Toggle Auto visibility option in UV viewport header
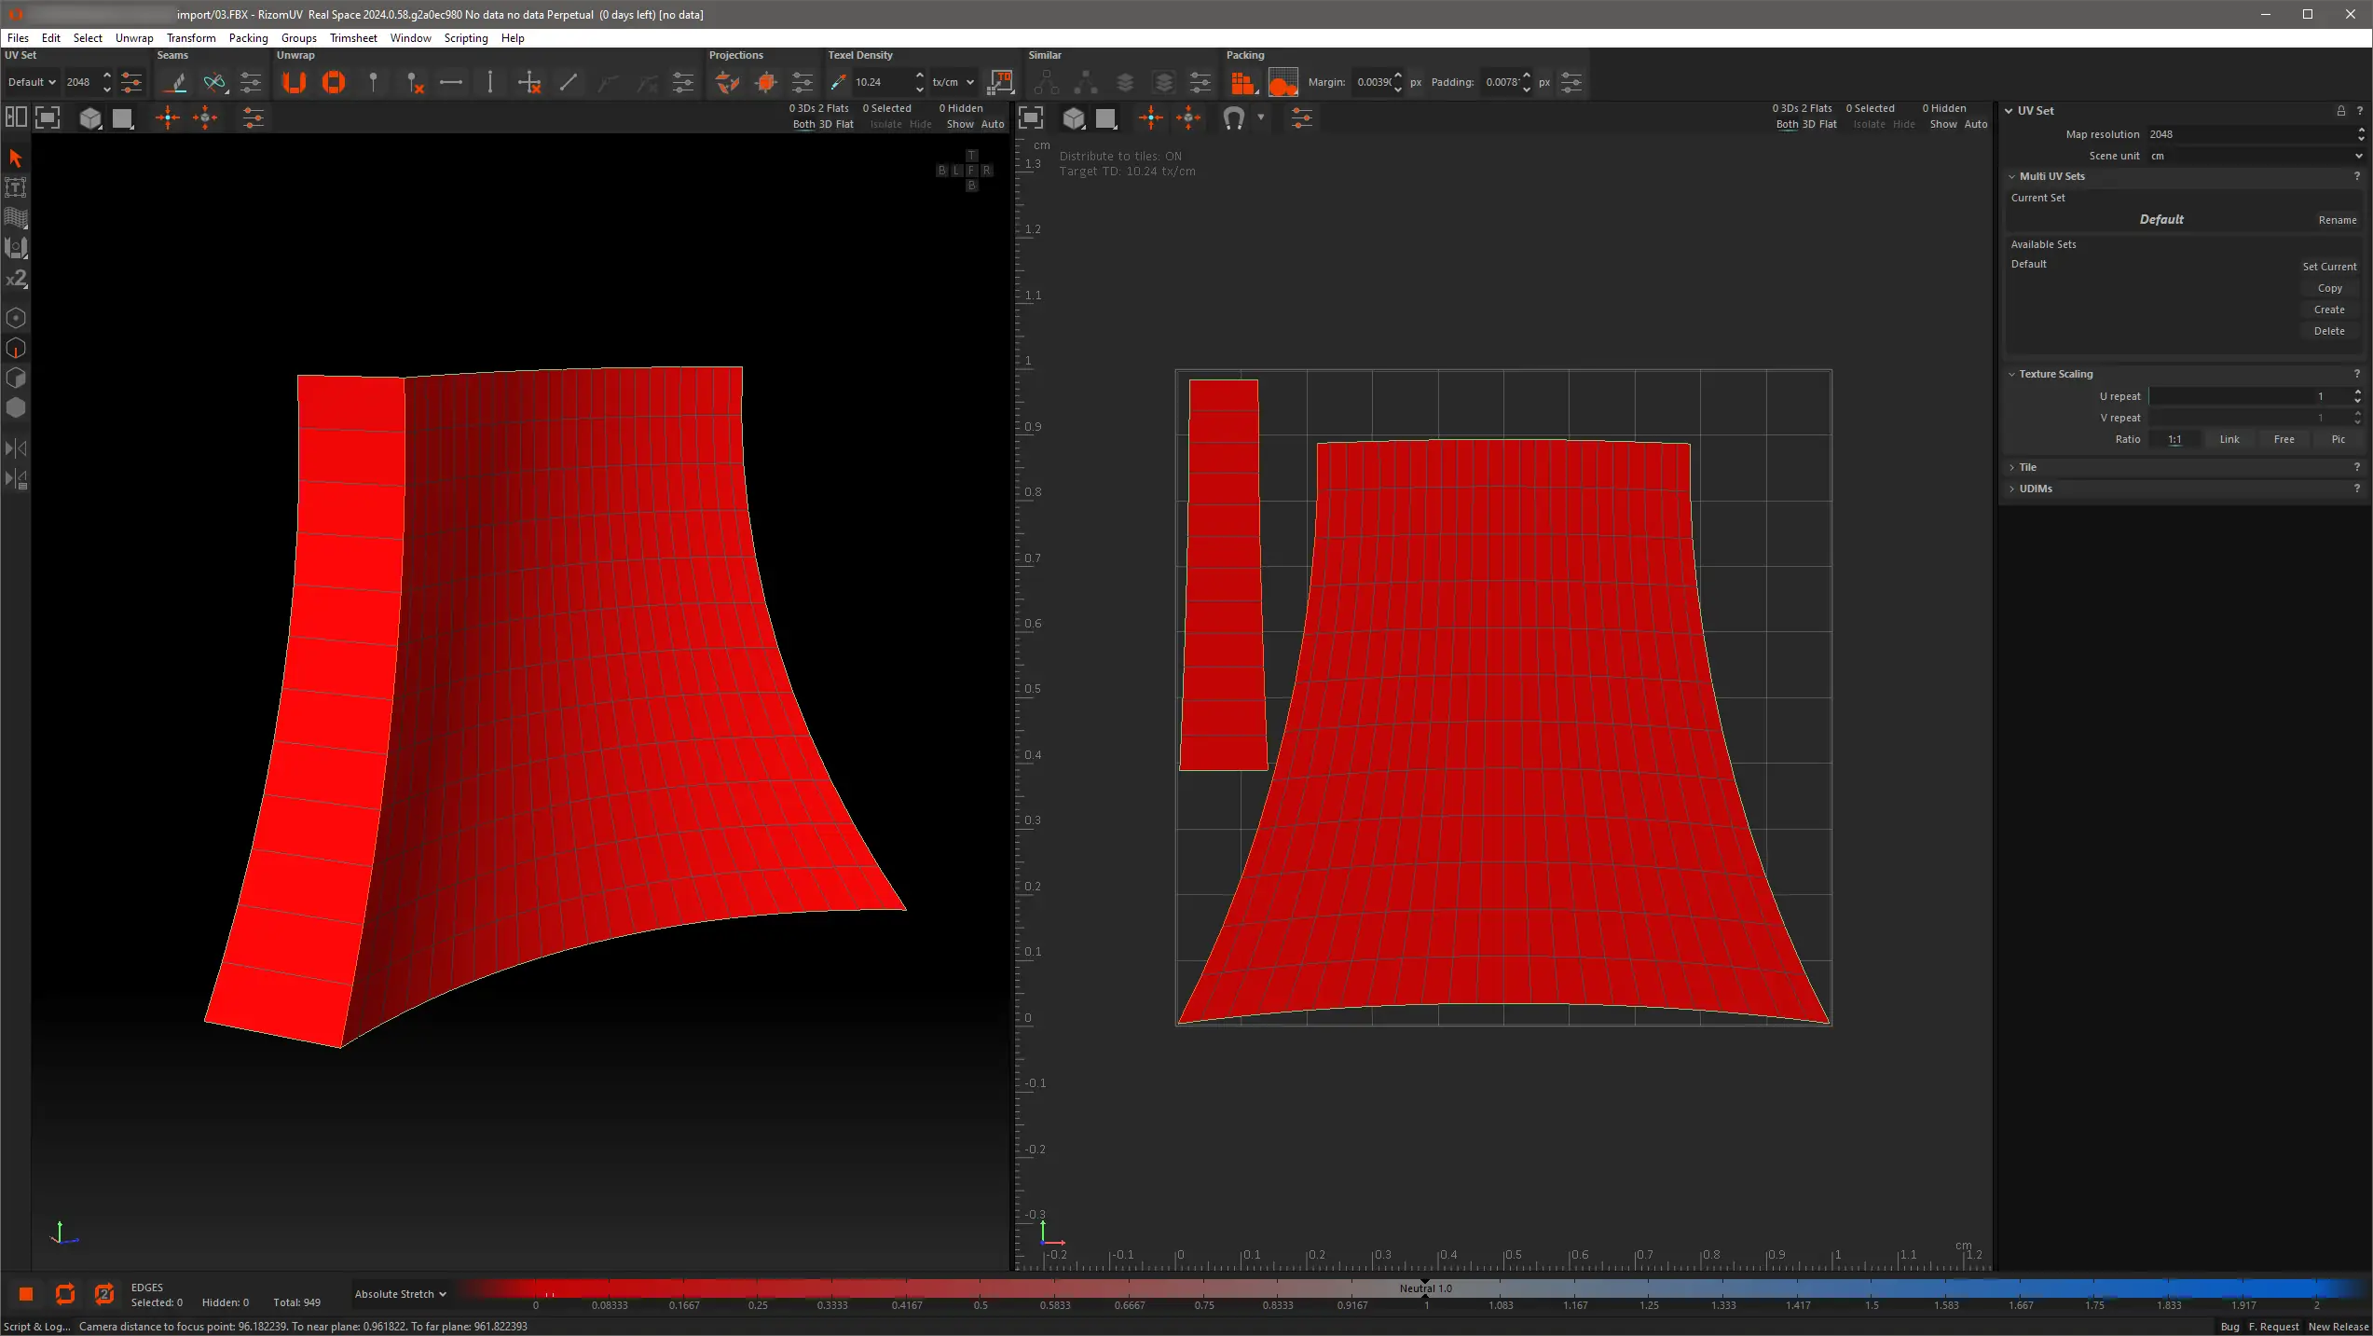The width and height of the screenshot is (2373, 1336). click(1976, 124)
